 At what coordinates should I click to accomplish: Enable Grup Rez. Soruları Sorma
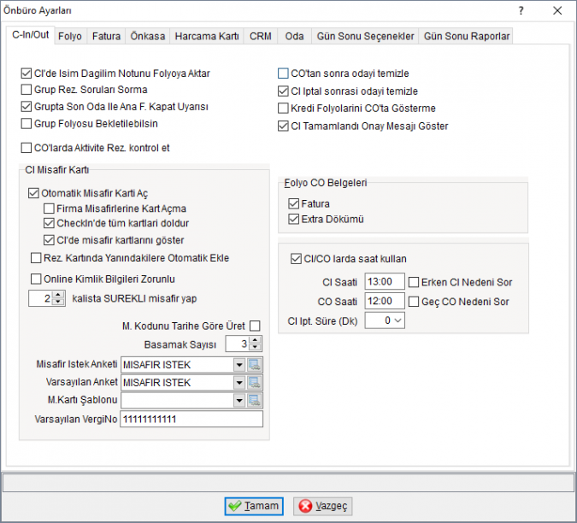(26, 90)
